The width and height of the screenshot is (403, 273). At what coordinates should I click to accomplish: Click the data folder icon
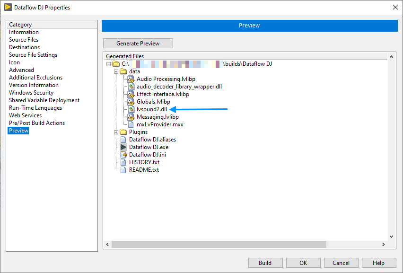click(x=123, y=71)
